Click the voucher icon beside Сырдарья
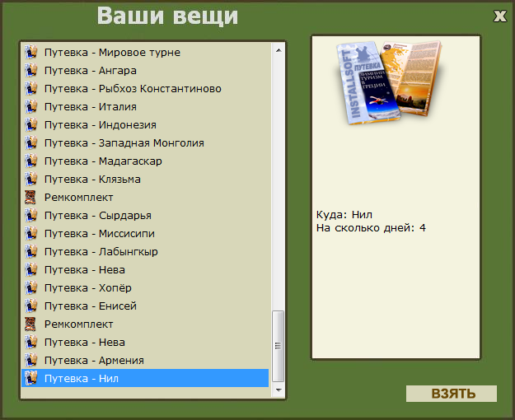The image size is (515, 420). pos(30,216)
